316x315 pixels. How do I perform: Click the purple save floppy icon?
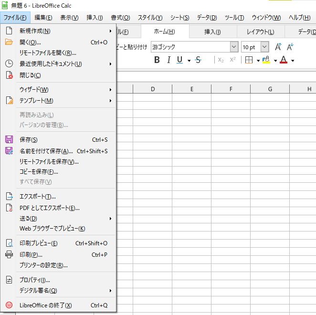(9, 139)
